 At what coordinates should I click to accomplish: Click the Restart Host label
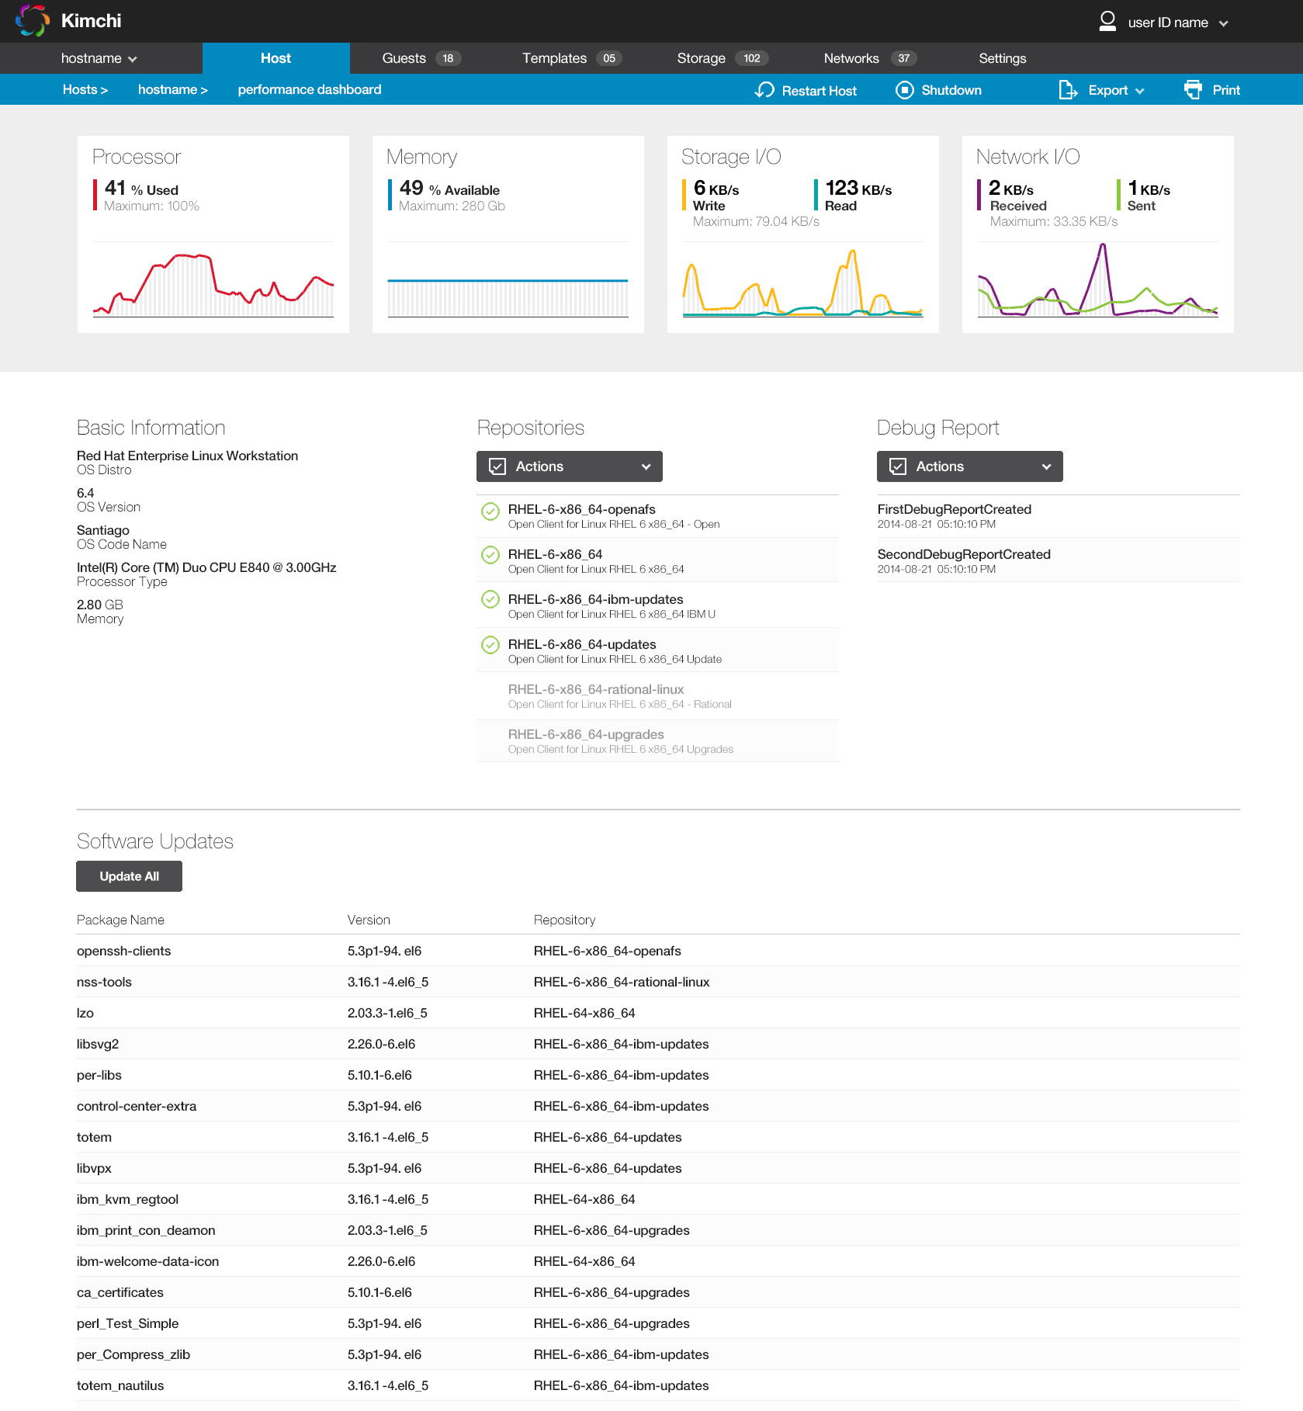tap(819, 91)
